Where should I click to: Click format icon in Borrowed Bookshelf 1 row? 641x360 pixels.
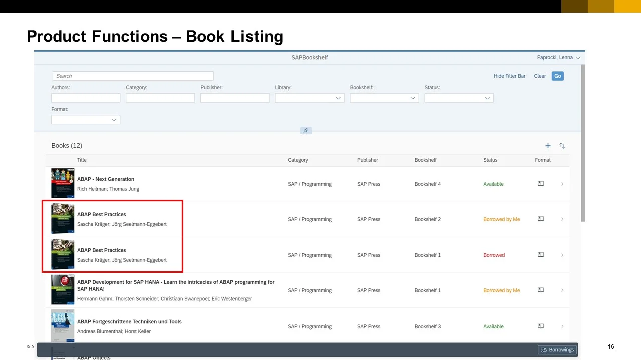[x=541, y=255]
